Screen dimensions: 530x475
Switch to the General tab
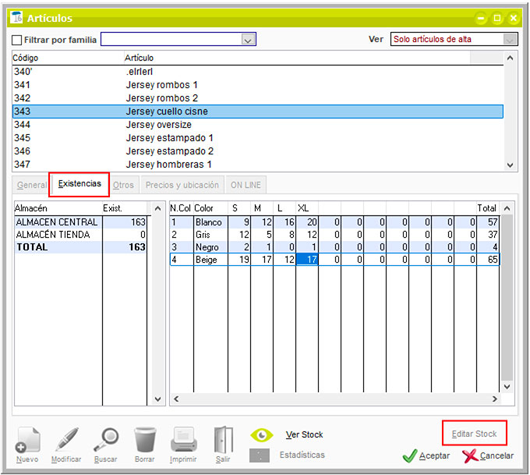tap(32, 185)
